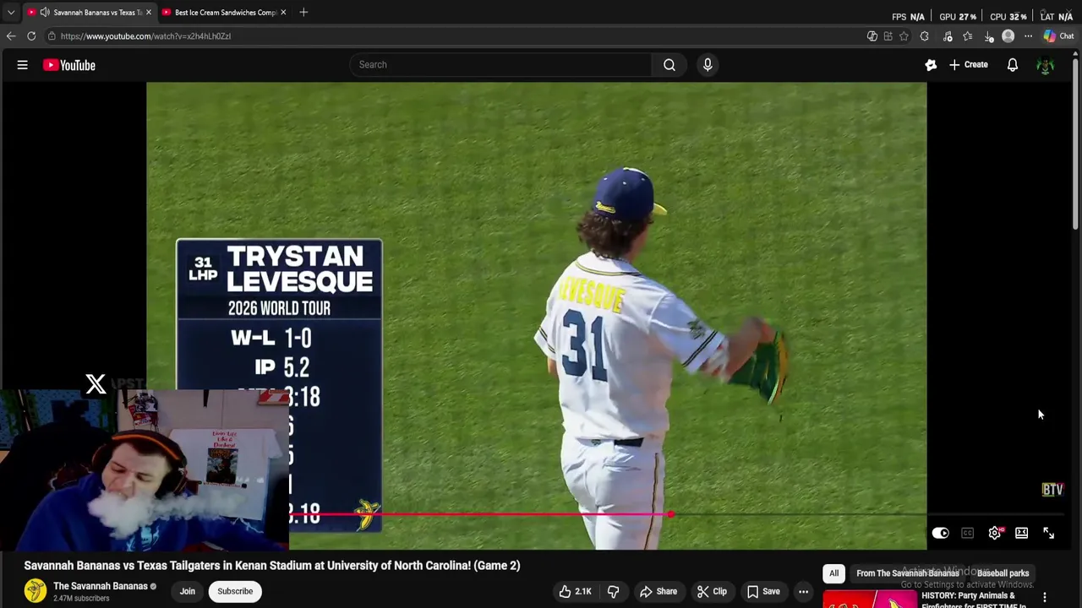Open the YouTube hamburger guide menu
The height and width of the screenshot is (608, 1082).
[x=23, y=65]
